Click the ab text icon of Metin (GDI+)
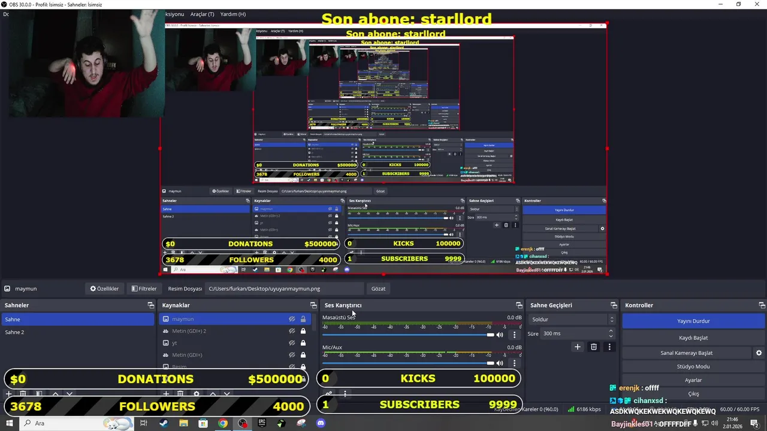 [x=166, y=355]
